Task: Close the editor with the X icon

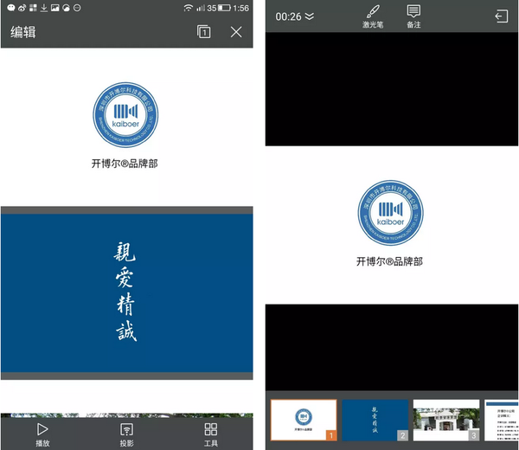Action: coord(236,32)
